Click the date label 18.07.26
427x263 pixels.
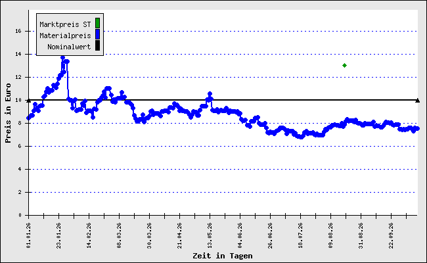coord(301,235)
